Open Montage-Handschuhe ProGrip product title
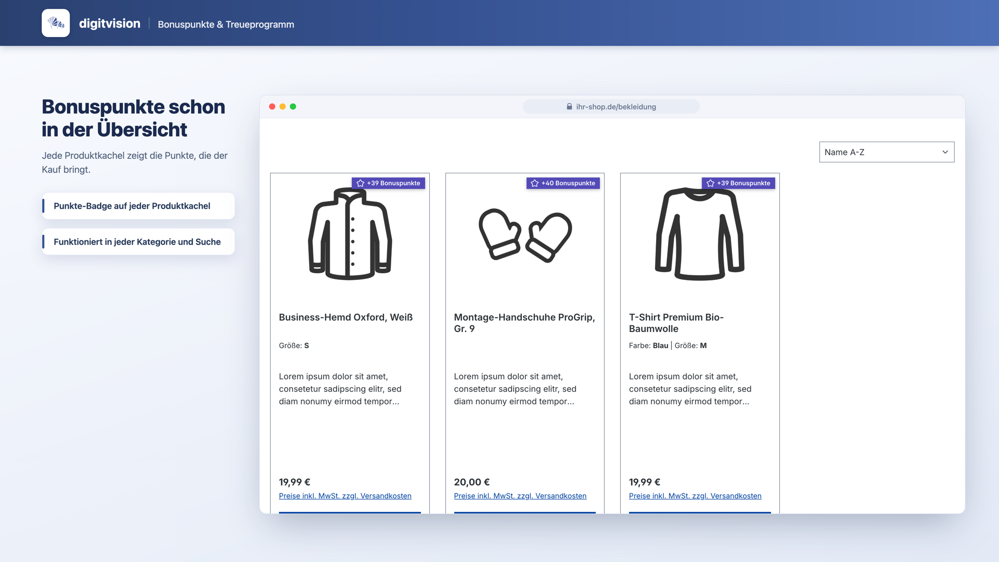The height and width of the screenshot is (562, 999). click(x=524, y=323)
